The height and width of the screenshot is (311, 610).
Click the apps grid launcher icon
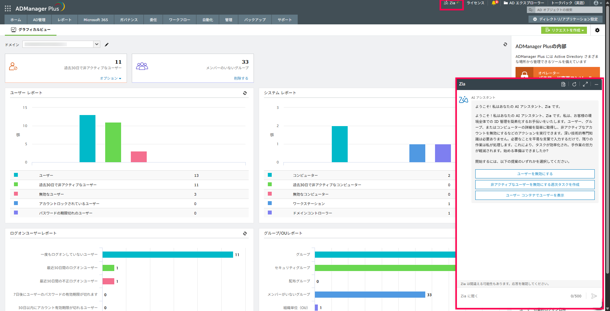click(8, 8)
